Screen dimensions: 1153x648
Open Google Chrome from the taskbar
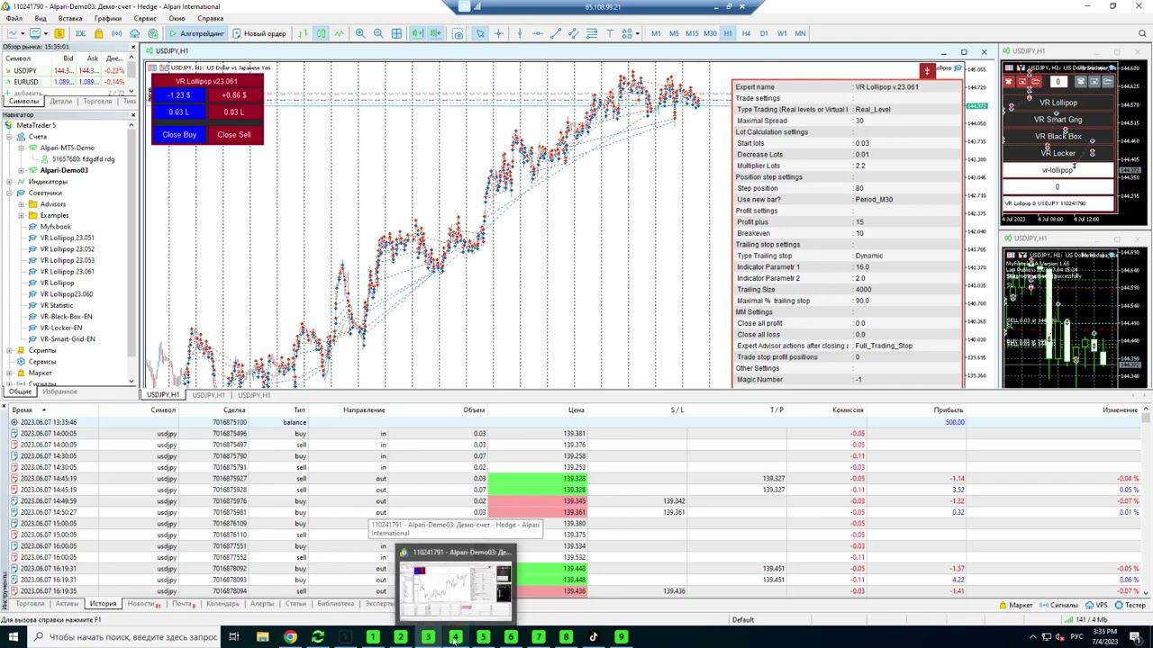(290, 637)
